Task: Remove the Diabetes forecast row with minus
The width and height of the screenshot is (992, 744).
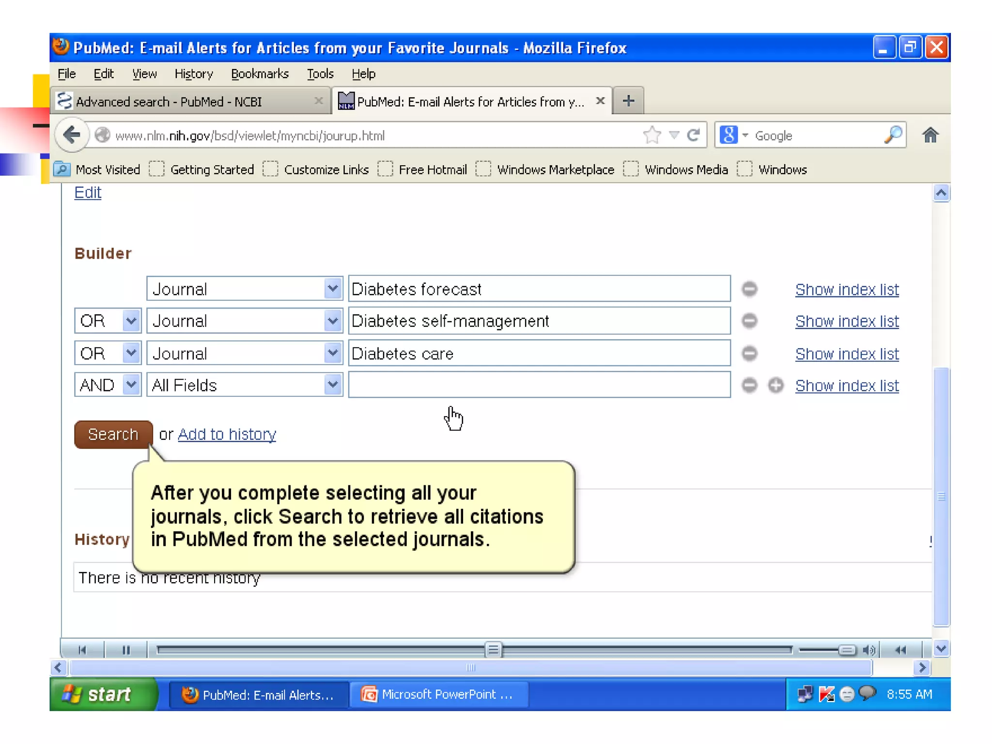Action: [x=749, y=289]
